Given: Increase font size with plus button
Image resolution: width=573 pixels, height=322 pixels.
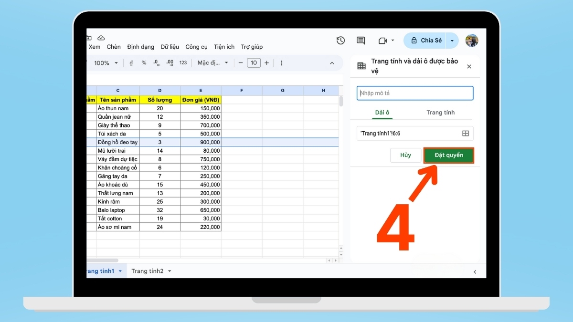Looking at the screenshot, I should [266, 63].
